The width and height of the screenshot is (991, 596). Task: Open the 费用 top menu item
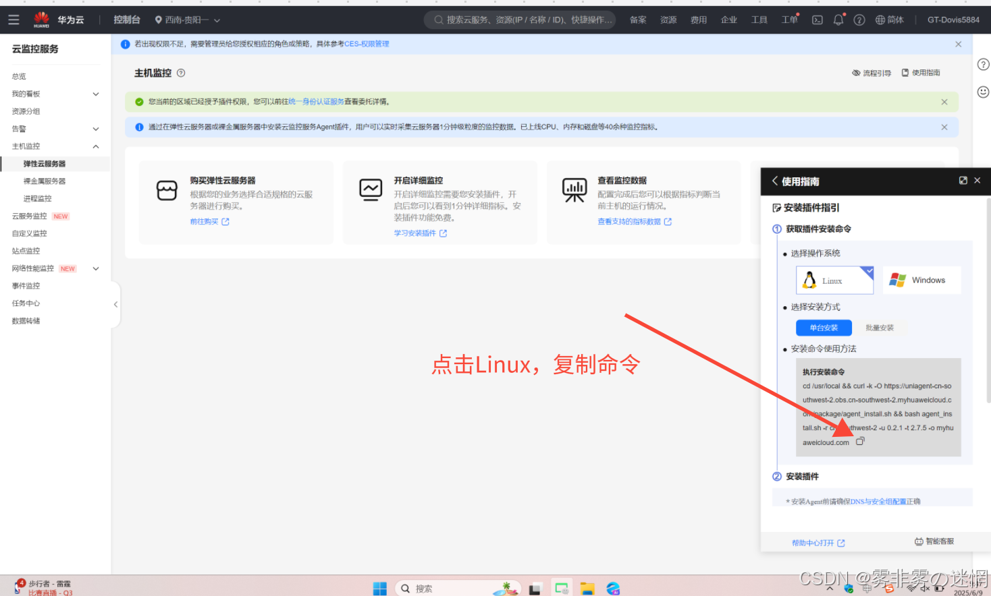click(x=698, y=20)
